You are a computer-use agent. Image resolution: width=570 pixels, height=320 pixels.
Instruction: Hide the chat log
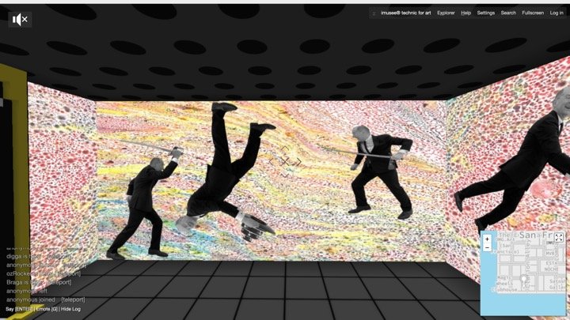(x=70, y=309)
